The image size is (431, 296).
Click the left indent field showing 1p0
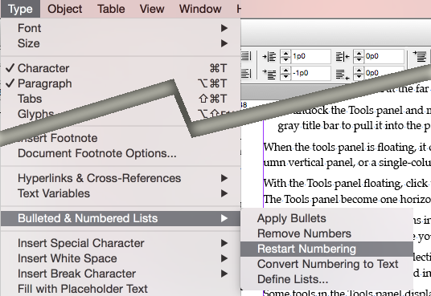(x=310, y=56)
